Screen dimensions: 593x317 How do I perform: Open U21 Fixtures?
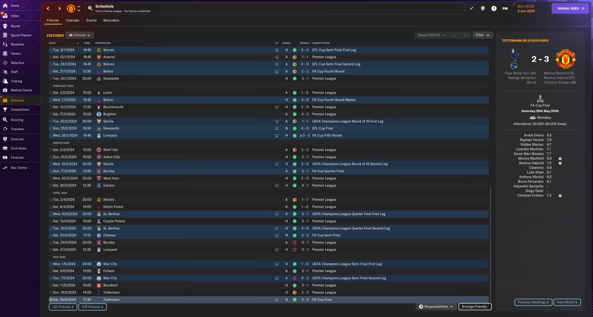63,307
